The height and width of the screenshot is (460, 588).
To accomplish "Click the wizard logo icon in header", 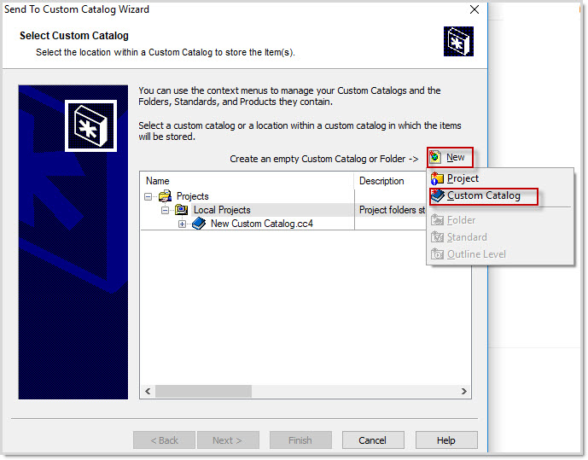I will pyautogui.click(x=458, y=42).
